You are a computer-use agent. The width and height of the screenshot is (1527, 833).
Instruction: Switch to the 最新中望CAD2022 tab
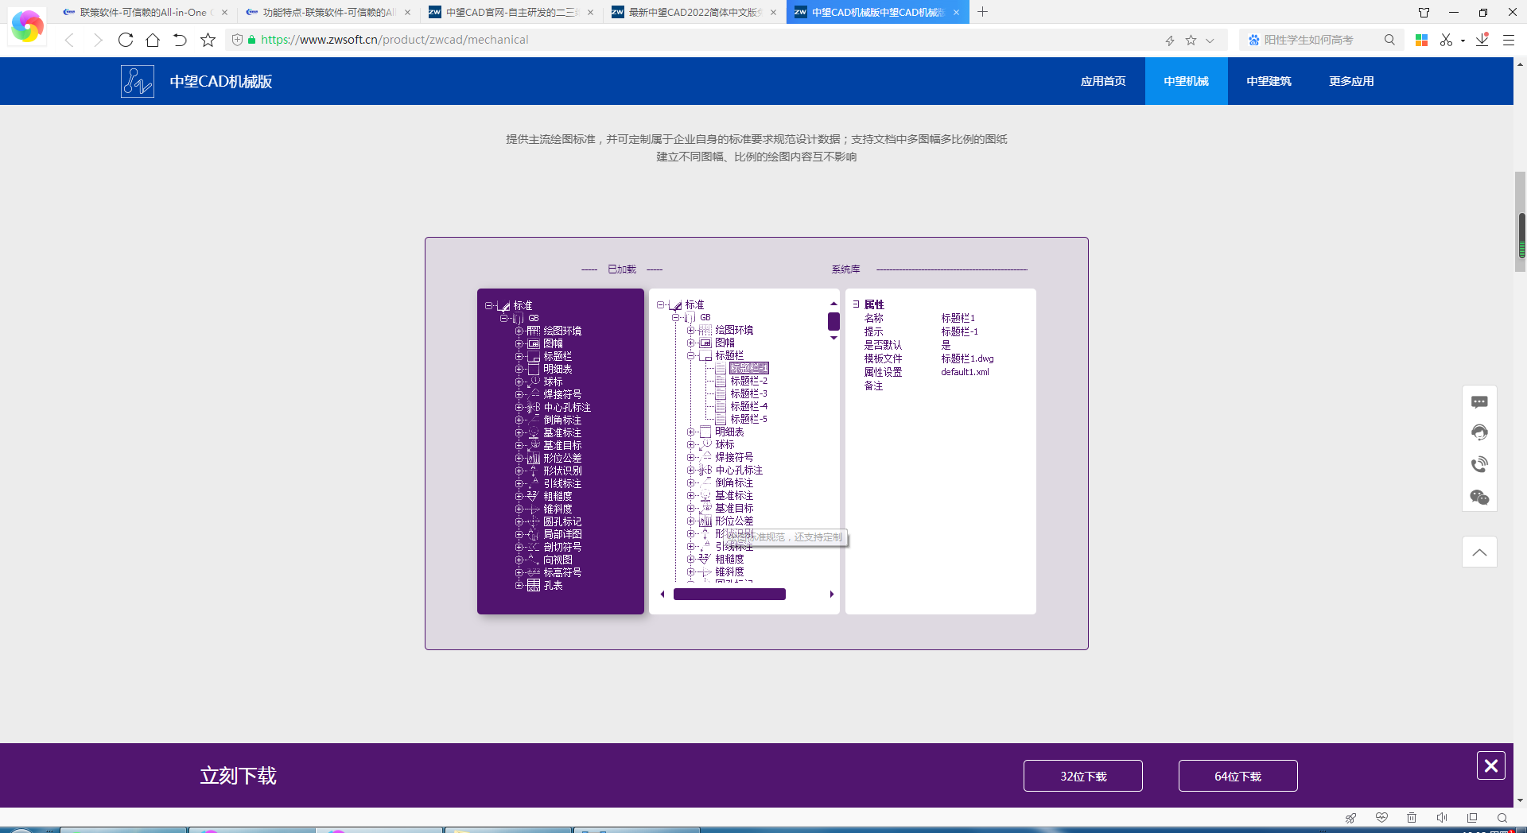coord(694,12)
